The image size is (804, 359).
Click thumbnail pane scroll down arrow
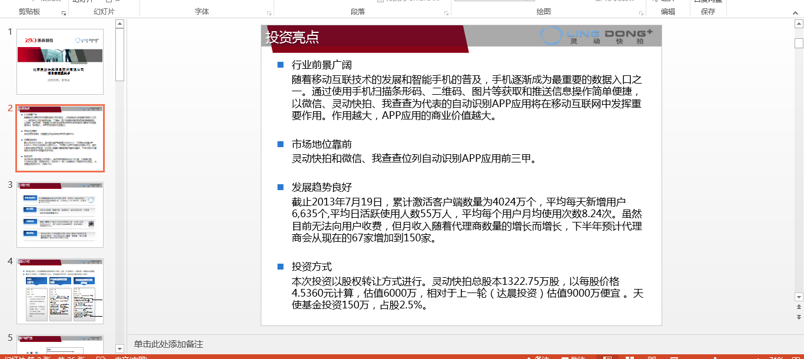[119, 348]
